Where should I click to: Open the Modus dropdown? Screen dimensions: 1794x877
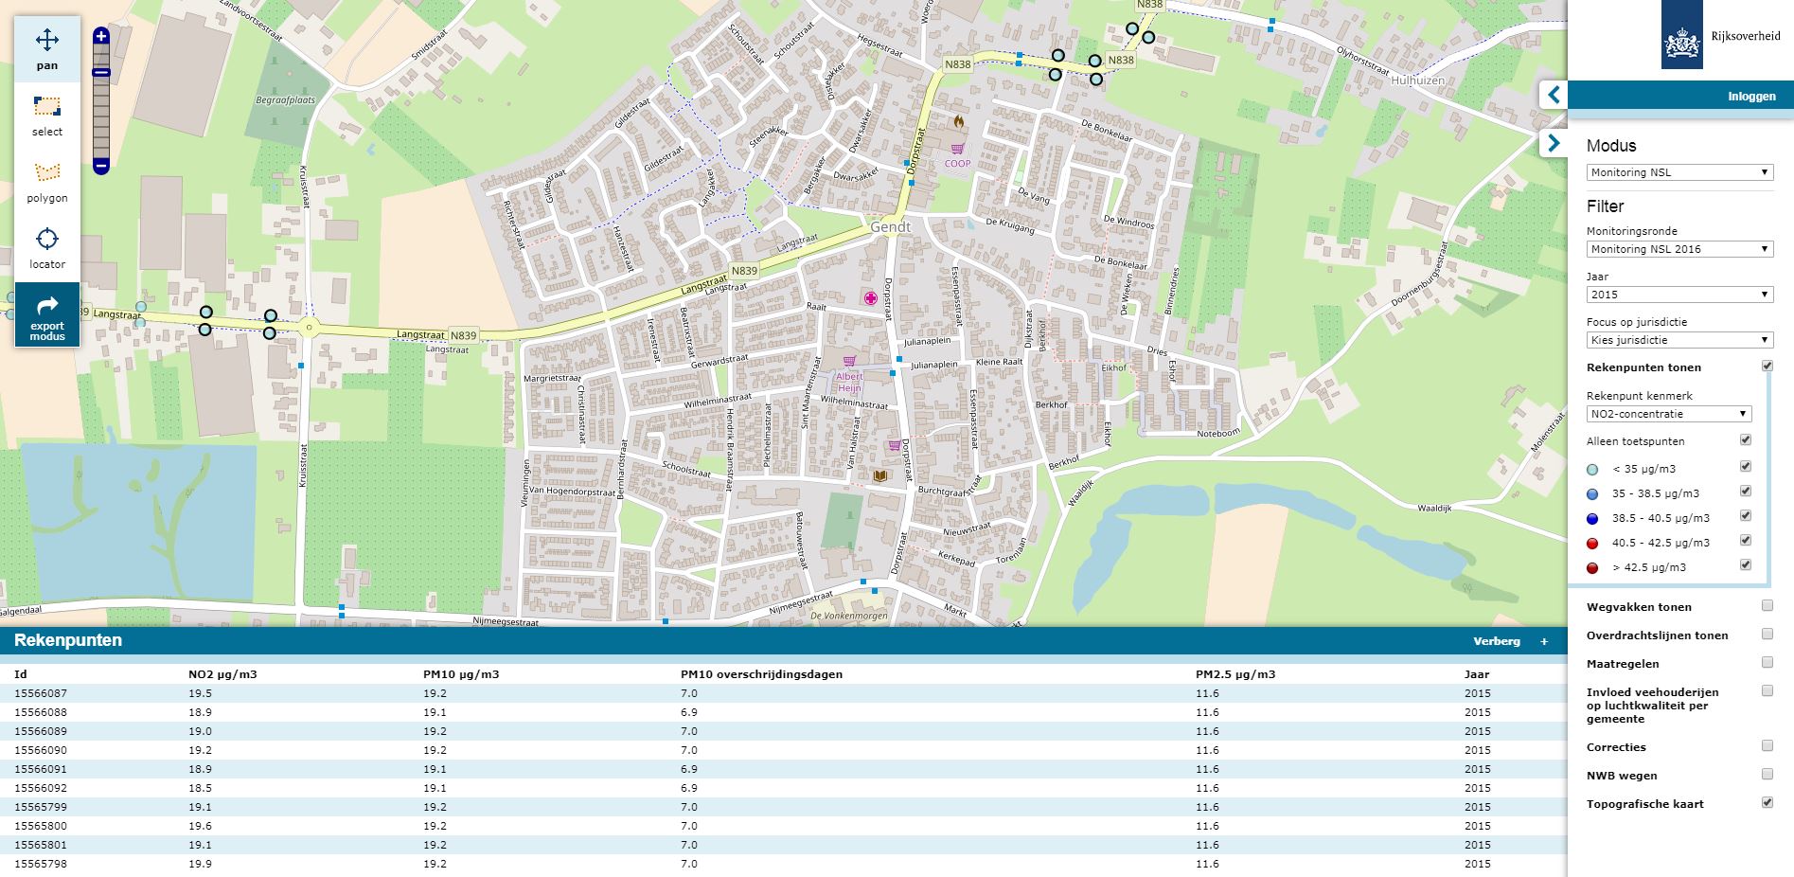[1679, 172]
